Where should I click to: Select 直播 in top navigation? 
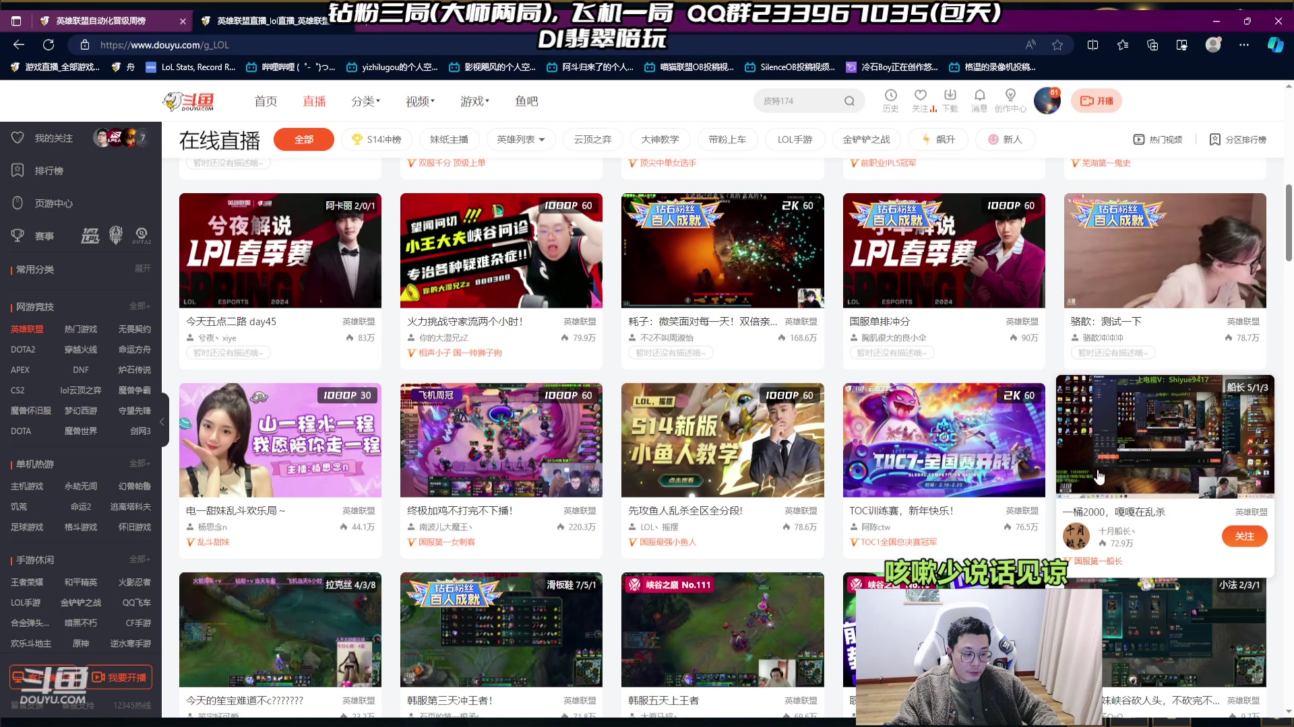tap(314, 101)
